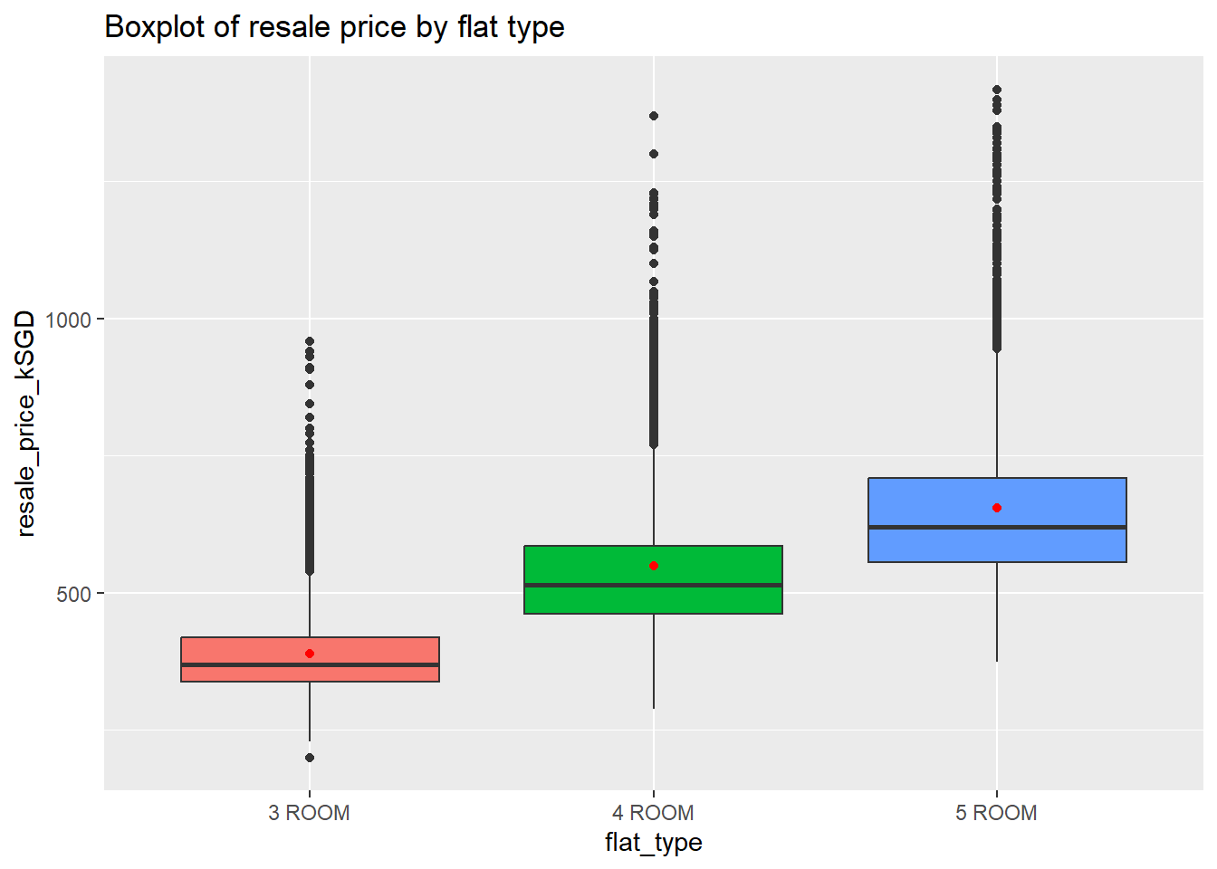Screen dimensions: 1217x869
Task: Click the "5 ROOM" x-axis label
Action: [996, 813]
